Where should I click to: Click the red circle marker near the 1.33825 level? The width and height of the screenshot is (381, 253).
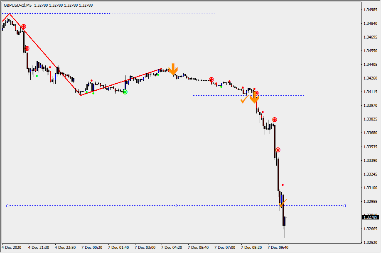[274, 120]
